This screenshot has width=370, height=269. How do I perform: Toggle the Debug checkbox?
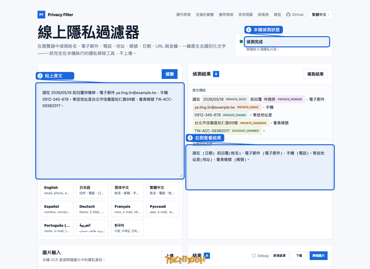254,256
